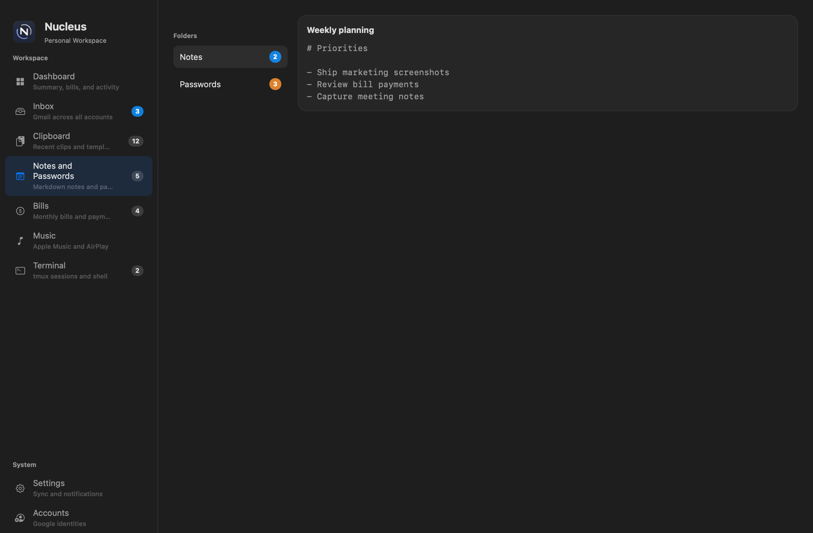Image resolution: width=813 pixels, height=533 pixels.
Task: Open Accounts under System
Action: (x=79, y=518)
